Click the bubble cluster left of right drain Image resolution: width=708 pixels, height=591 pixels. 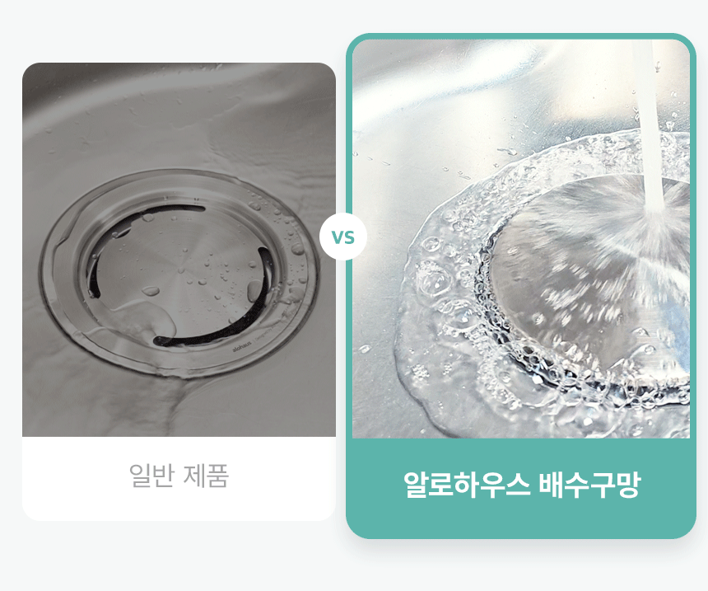point(436,280)
